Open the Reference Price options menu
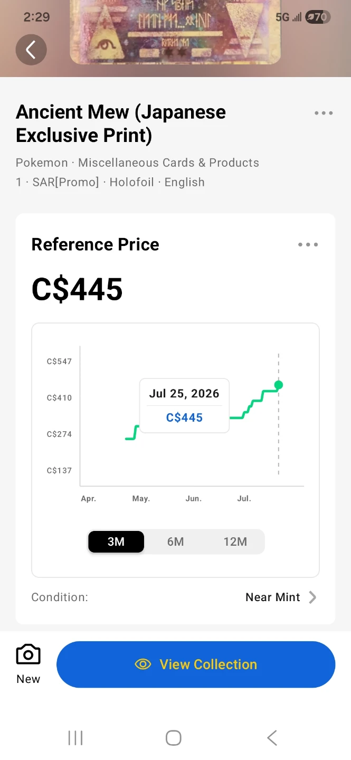The image size is (351, 760). 308,244
